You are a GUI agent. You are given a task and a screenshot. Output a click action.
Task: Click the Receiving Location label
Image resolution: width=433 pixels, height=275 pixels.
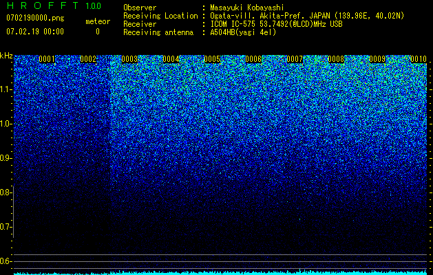(160, 16)
